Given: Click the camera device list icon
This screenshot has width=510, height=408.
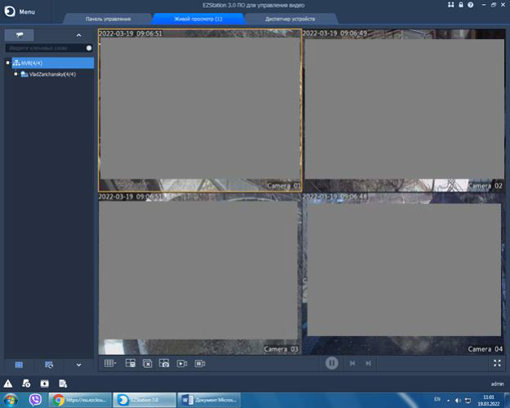Looking at the screenshot, I should [x=19, y=35].
